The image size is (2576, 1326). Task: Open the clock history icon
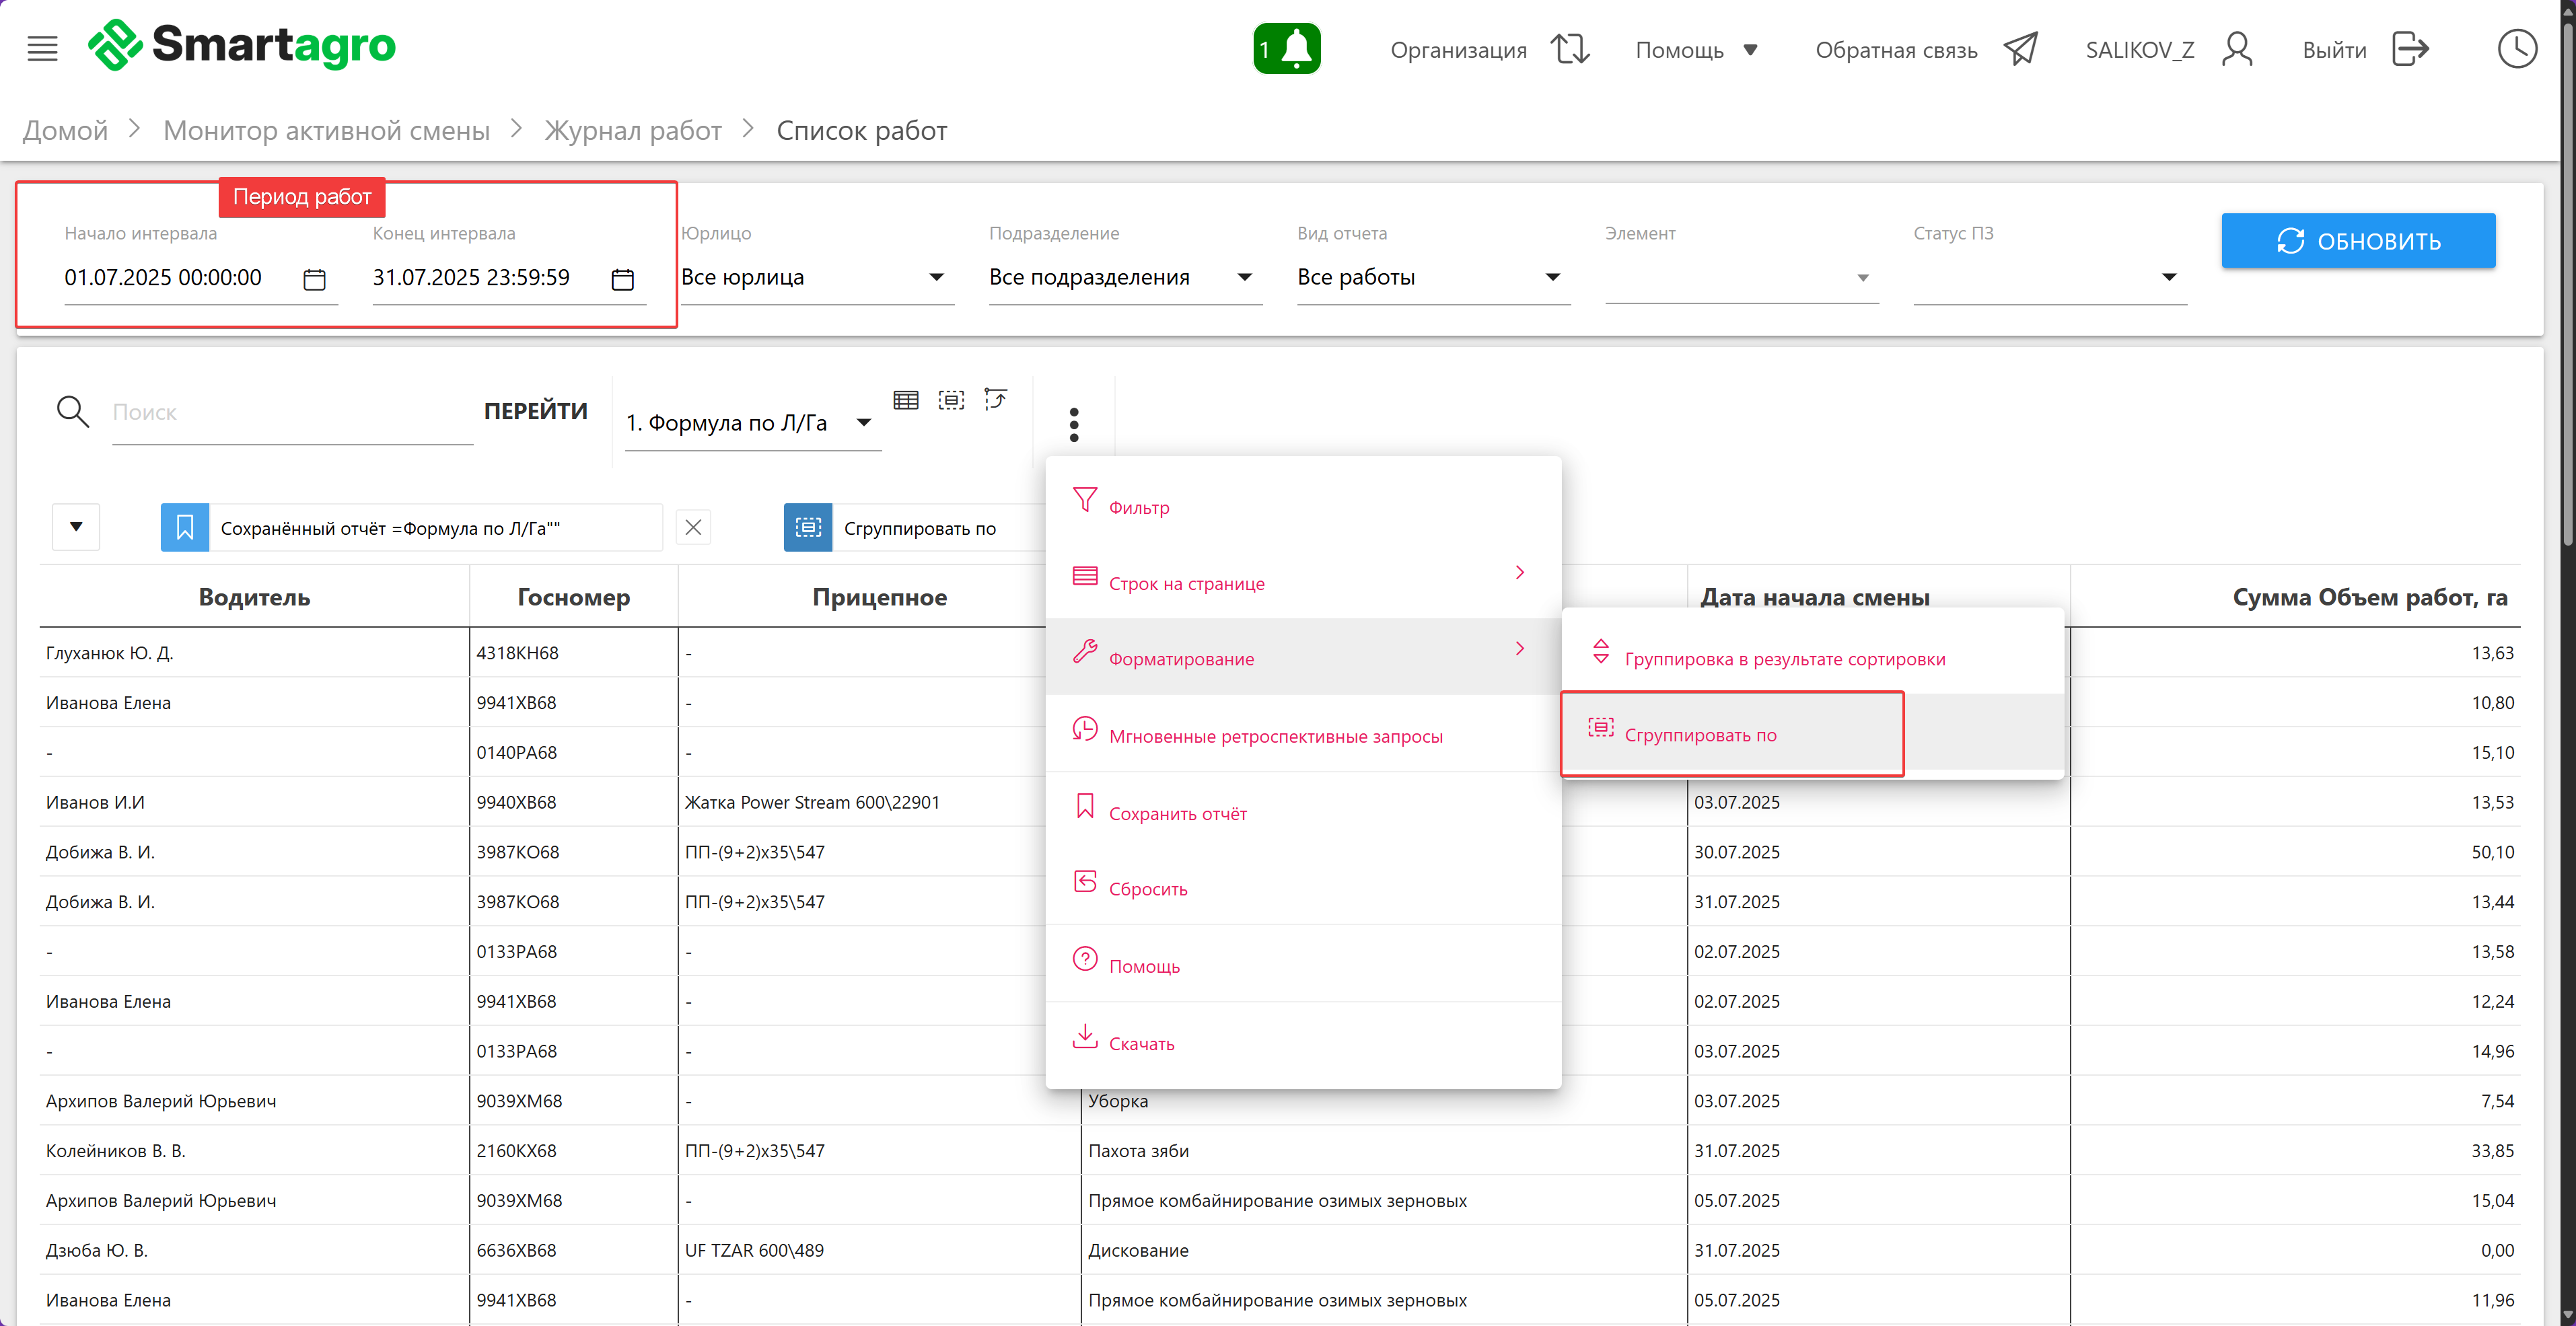(2516, 48)
